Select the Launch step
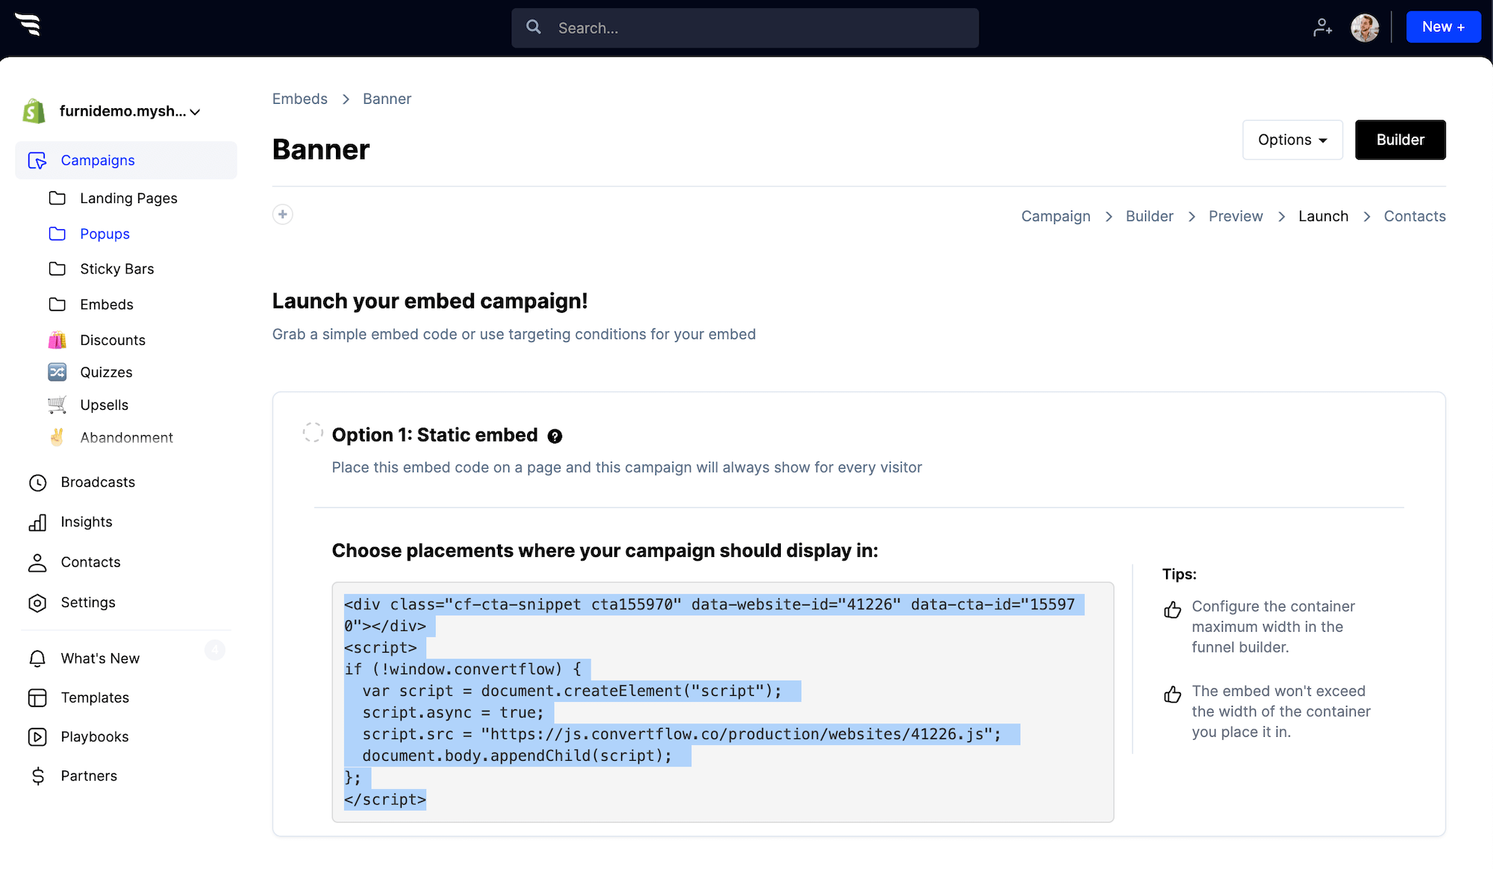The width and height of the screenshot is (1493, 869). pyautogui.click(x=1323, y=217)
